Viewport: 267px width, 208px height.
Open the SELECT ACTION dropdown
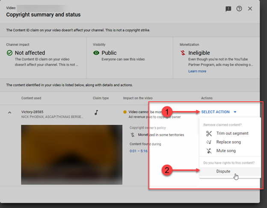click(x=215, y=112)
